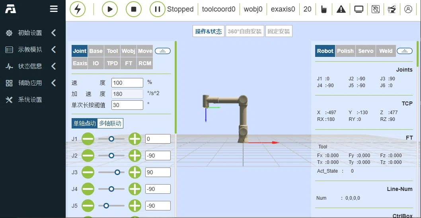Select the Tool tab

112,51
